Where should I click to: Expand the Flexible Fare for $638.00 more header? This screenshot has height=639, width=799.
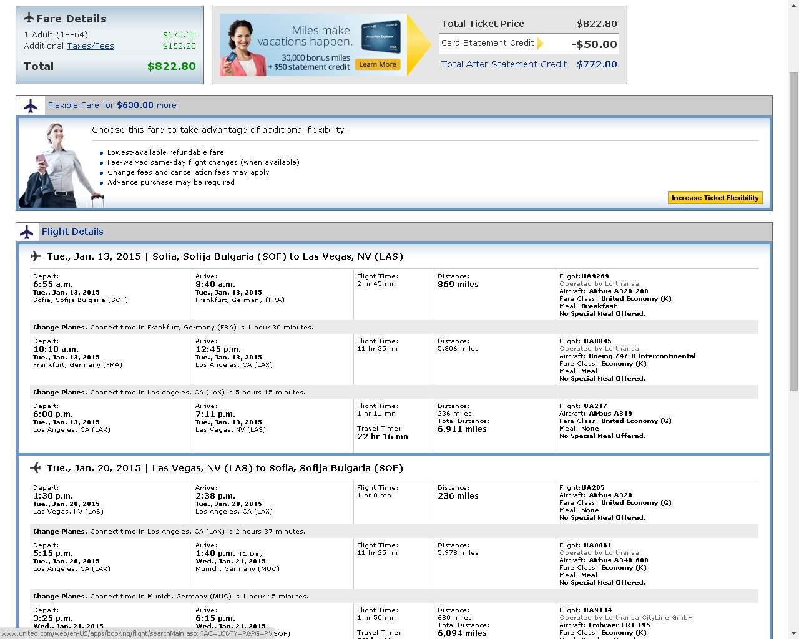coord(112,105)
